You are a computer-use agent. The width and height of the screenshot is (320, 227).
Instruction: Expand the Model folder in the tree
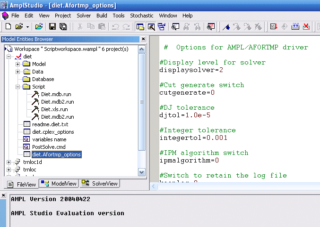click(18, 64)
